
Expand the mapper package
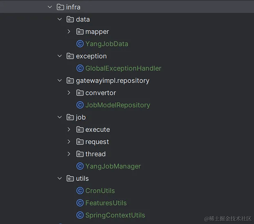(69, 31)
